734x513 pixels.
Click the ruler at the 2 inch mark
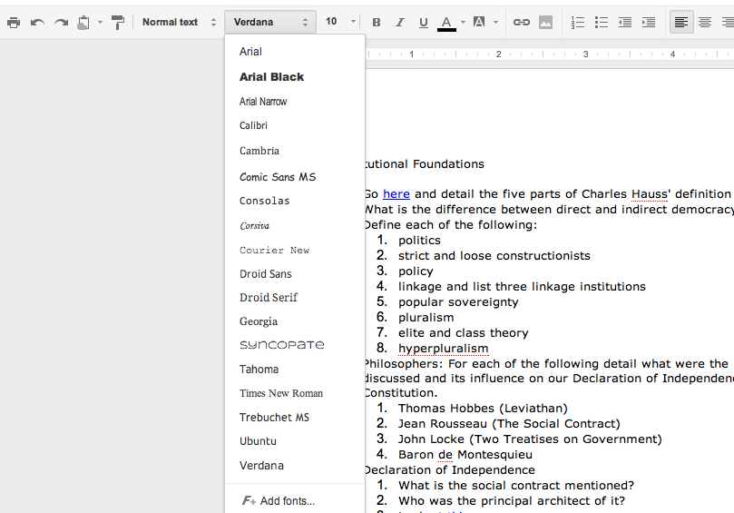pyautogui.click(x=498, y=54)
